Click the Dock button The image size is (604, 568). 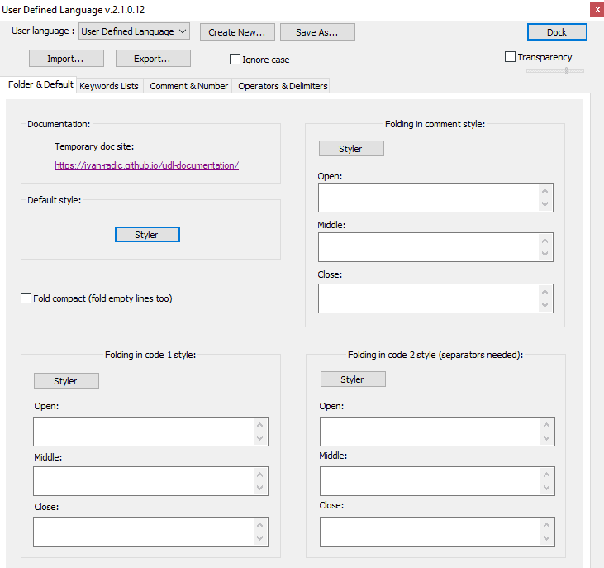557,32
